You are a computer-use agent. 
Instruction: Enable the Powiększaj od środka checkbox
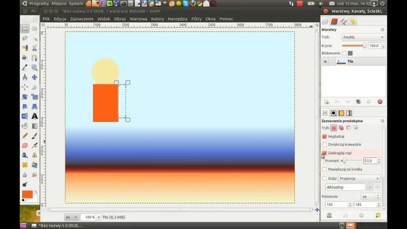(324, 169)
